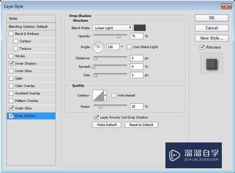Click the Spread slider handle
Screen dimensions: 235x173
pyautogui.click(x=94, y=67)
